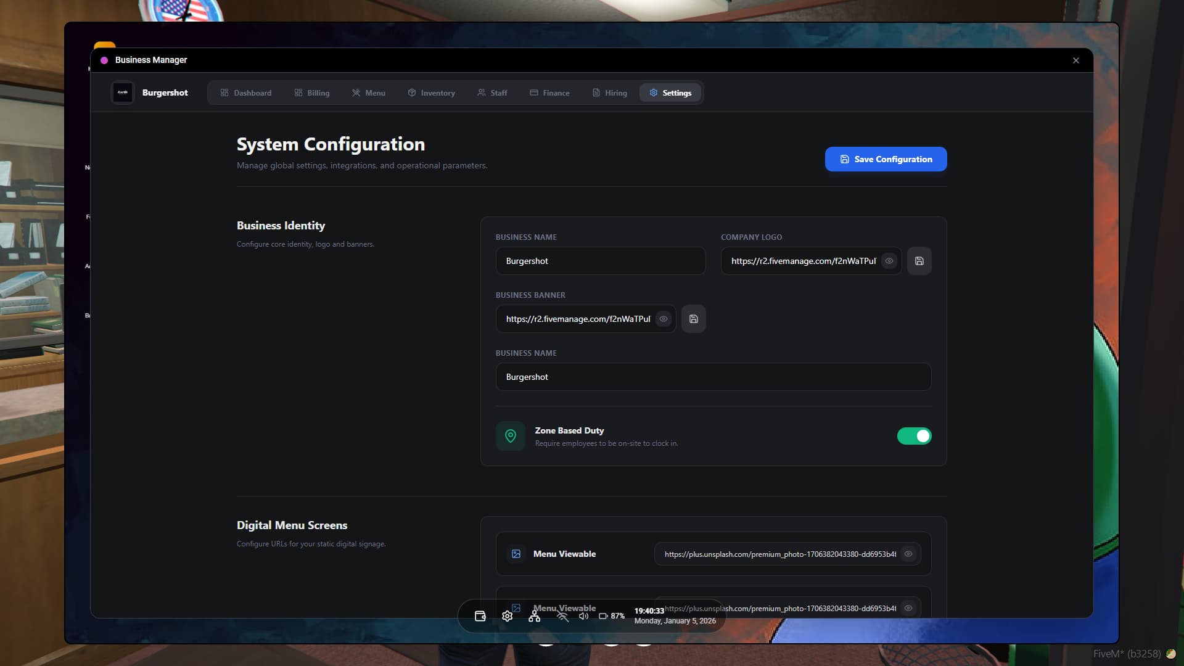Click image icon beside first Menu Viewable
The height and width of the screenshot is (666, 1184).
click(516, 554)
